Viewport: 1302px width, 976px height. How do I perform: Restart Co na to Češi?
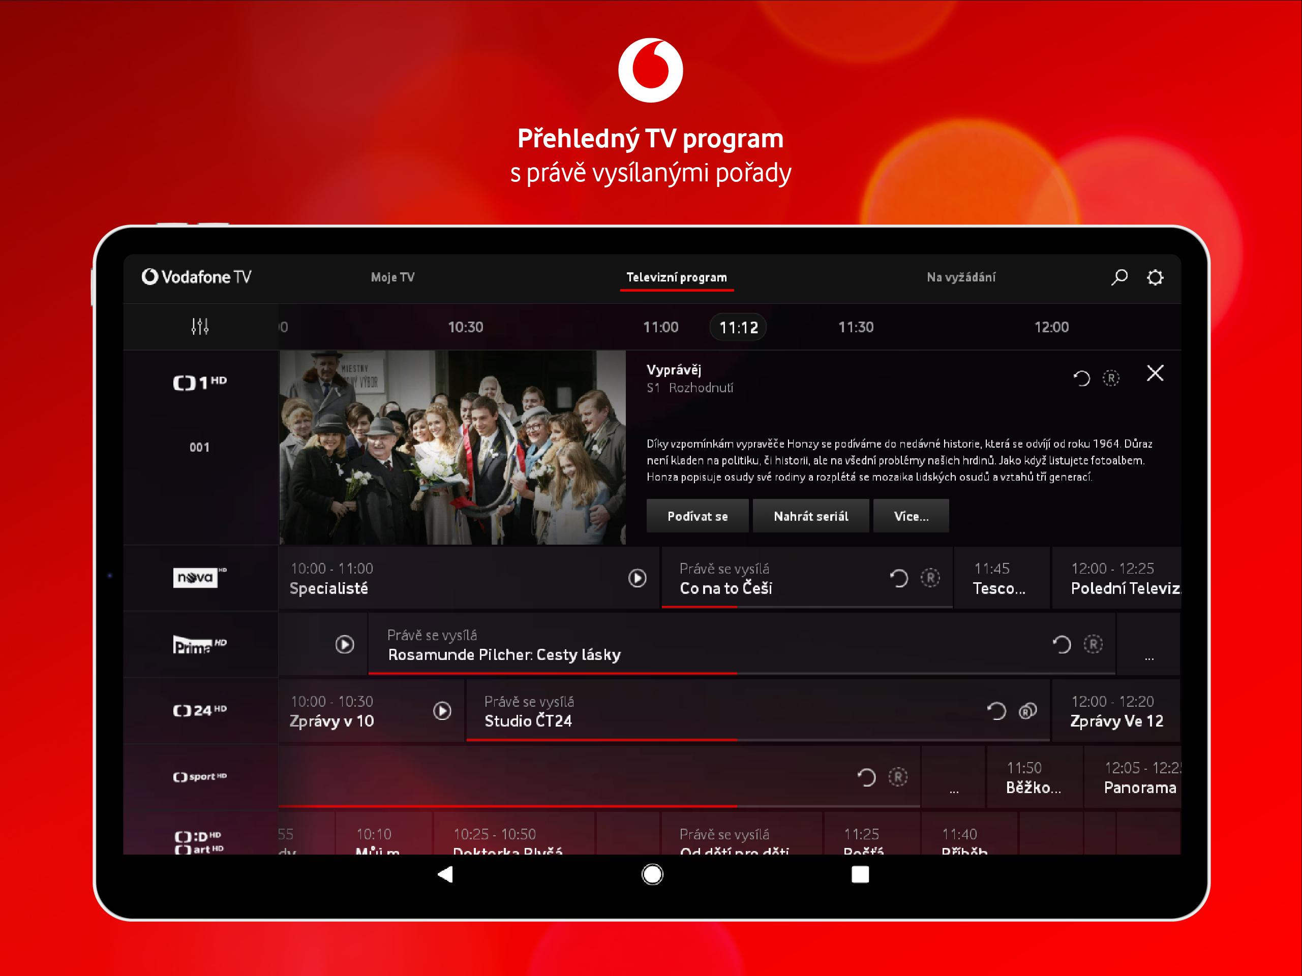tap(898, 578)
